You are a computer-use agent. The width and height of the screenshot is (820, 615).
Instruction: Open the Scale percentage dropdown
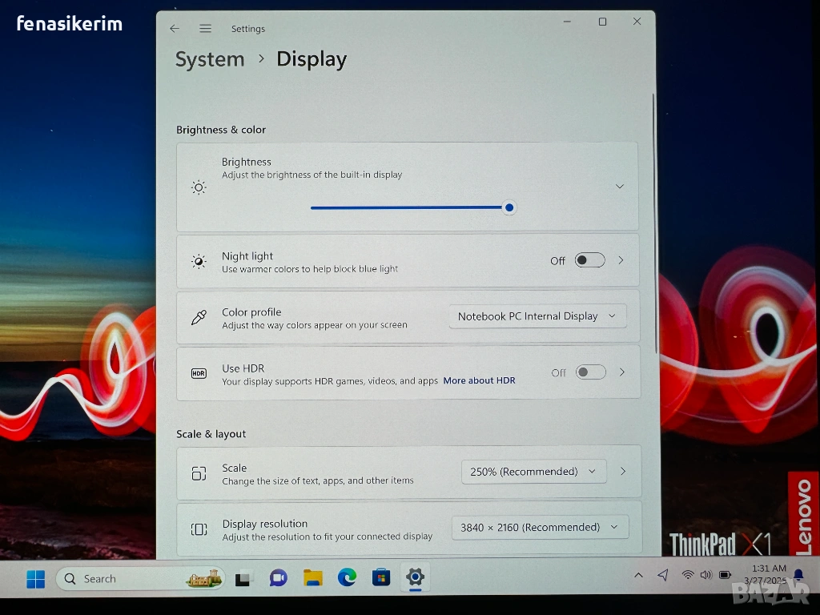point(533,472)
